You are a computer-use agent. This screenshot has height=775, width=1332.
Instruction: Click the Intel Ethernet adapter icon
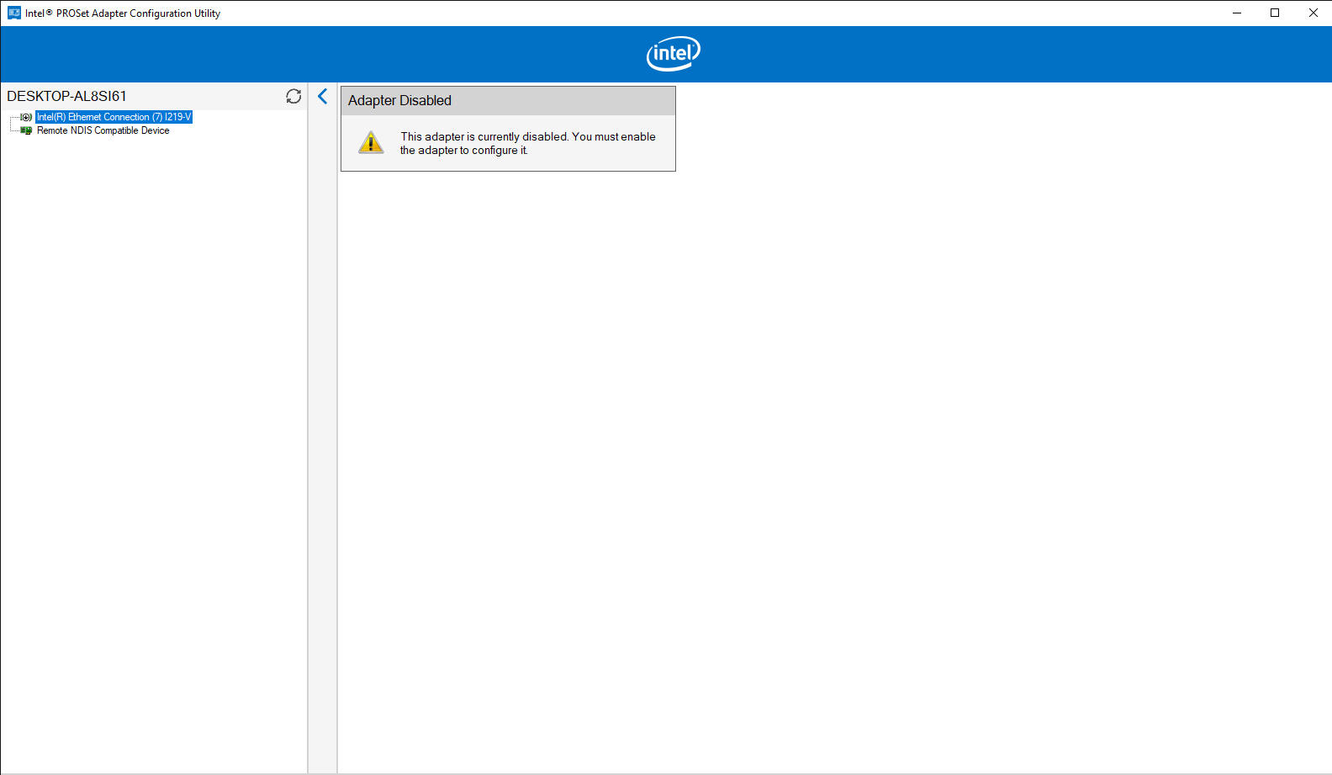(x=26, y=117)
